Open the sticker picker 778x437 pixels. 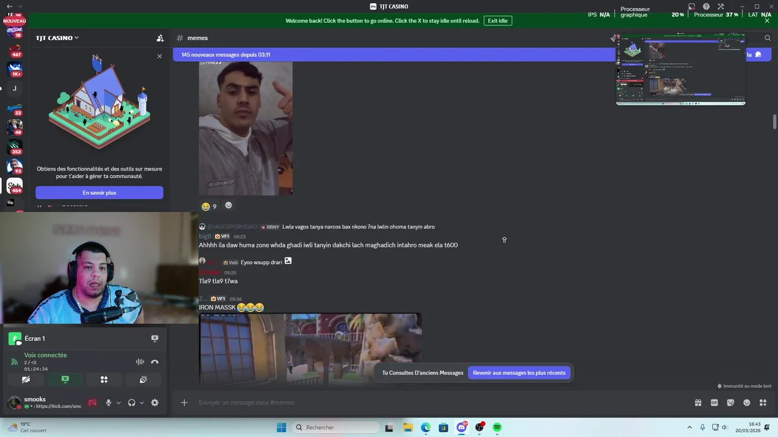click(731, 402)
